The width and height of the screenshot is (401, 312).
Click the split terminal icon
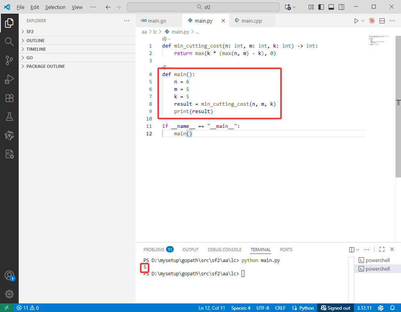(x=352, y=250)
